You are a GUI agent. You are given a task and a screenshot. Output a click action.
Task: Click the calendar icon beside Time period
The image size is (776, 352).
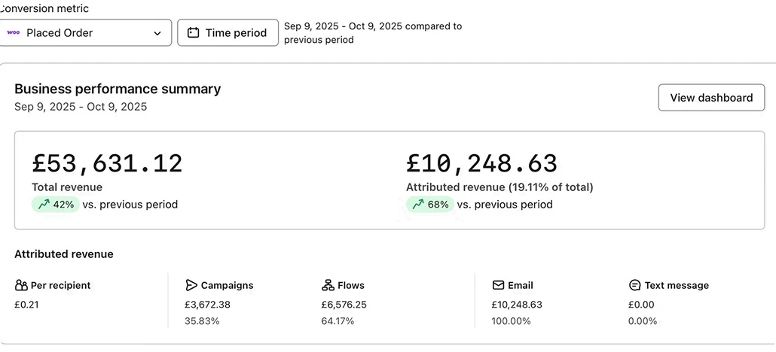(193, 33)
